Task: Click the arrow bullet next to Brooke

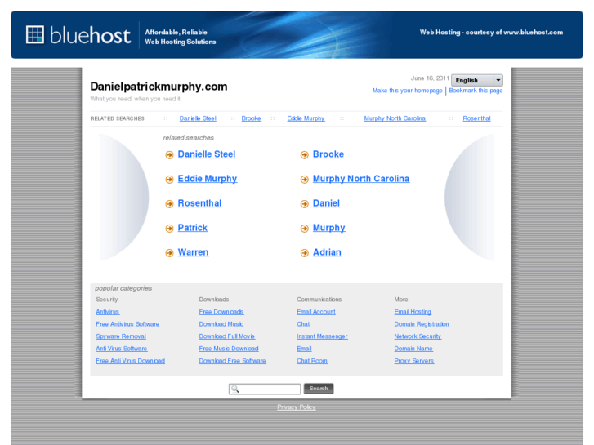Action: point(304,155)
